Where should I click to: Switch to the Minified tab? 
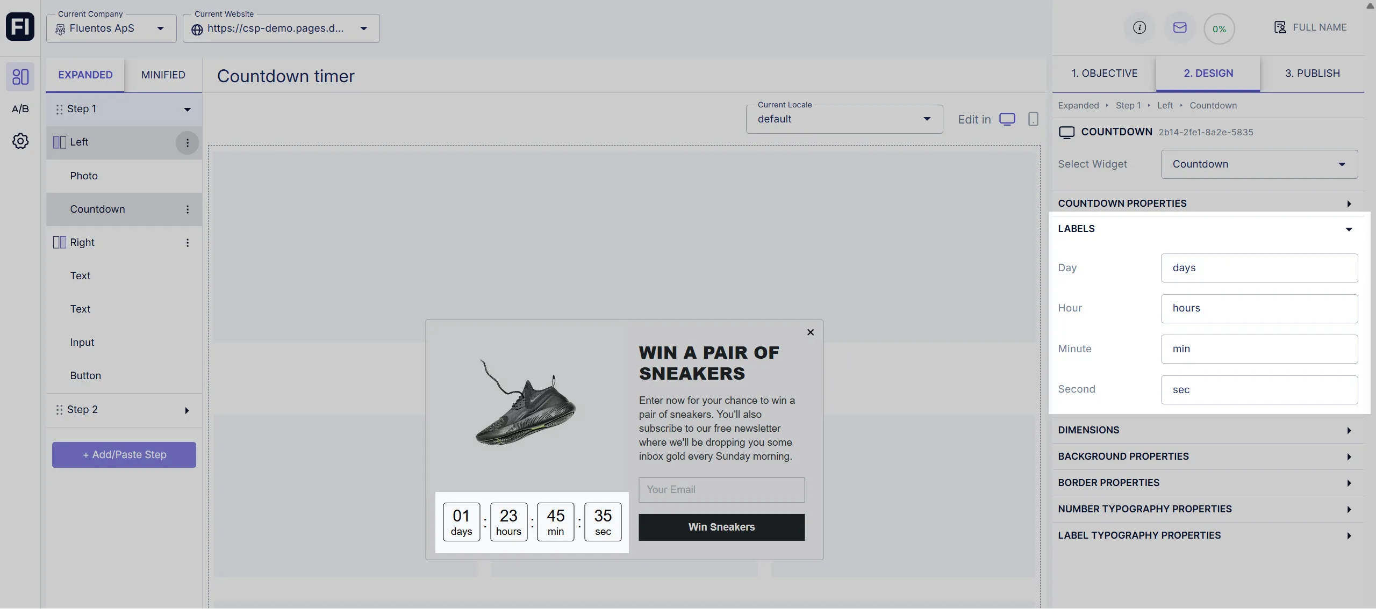pyautogui.click(x=163, y=75)
